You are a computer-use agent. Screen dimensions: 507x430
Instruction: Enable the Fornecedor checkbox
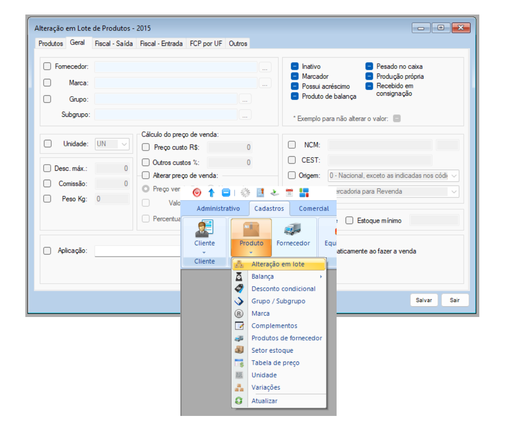(x=47, y=67)
